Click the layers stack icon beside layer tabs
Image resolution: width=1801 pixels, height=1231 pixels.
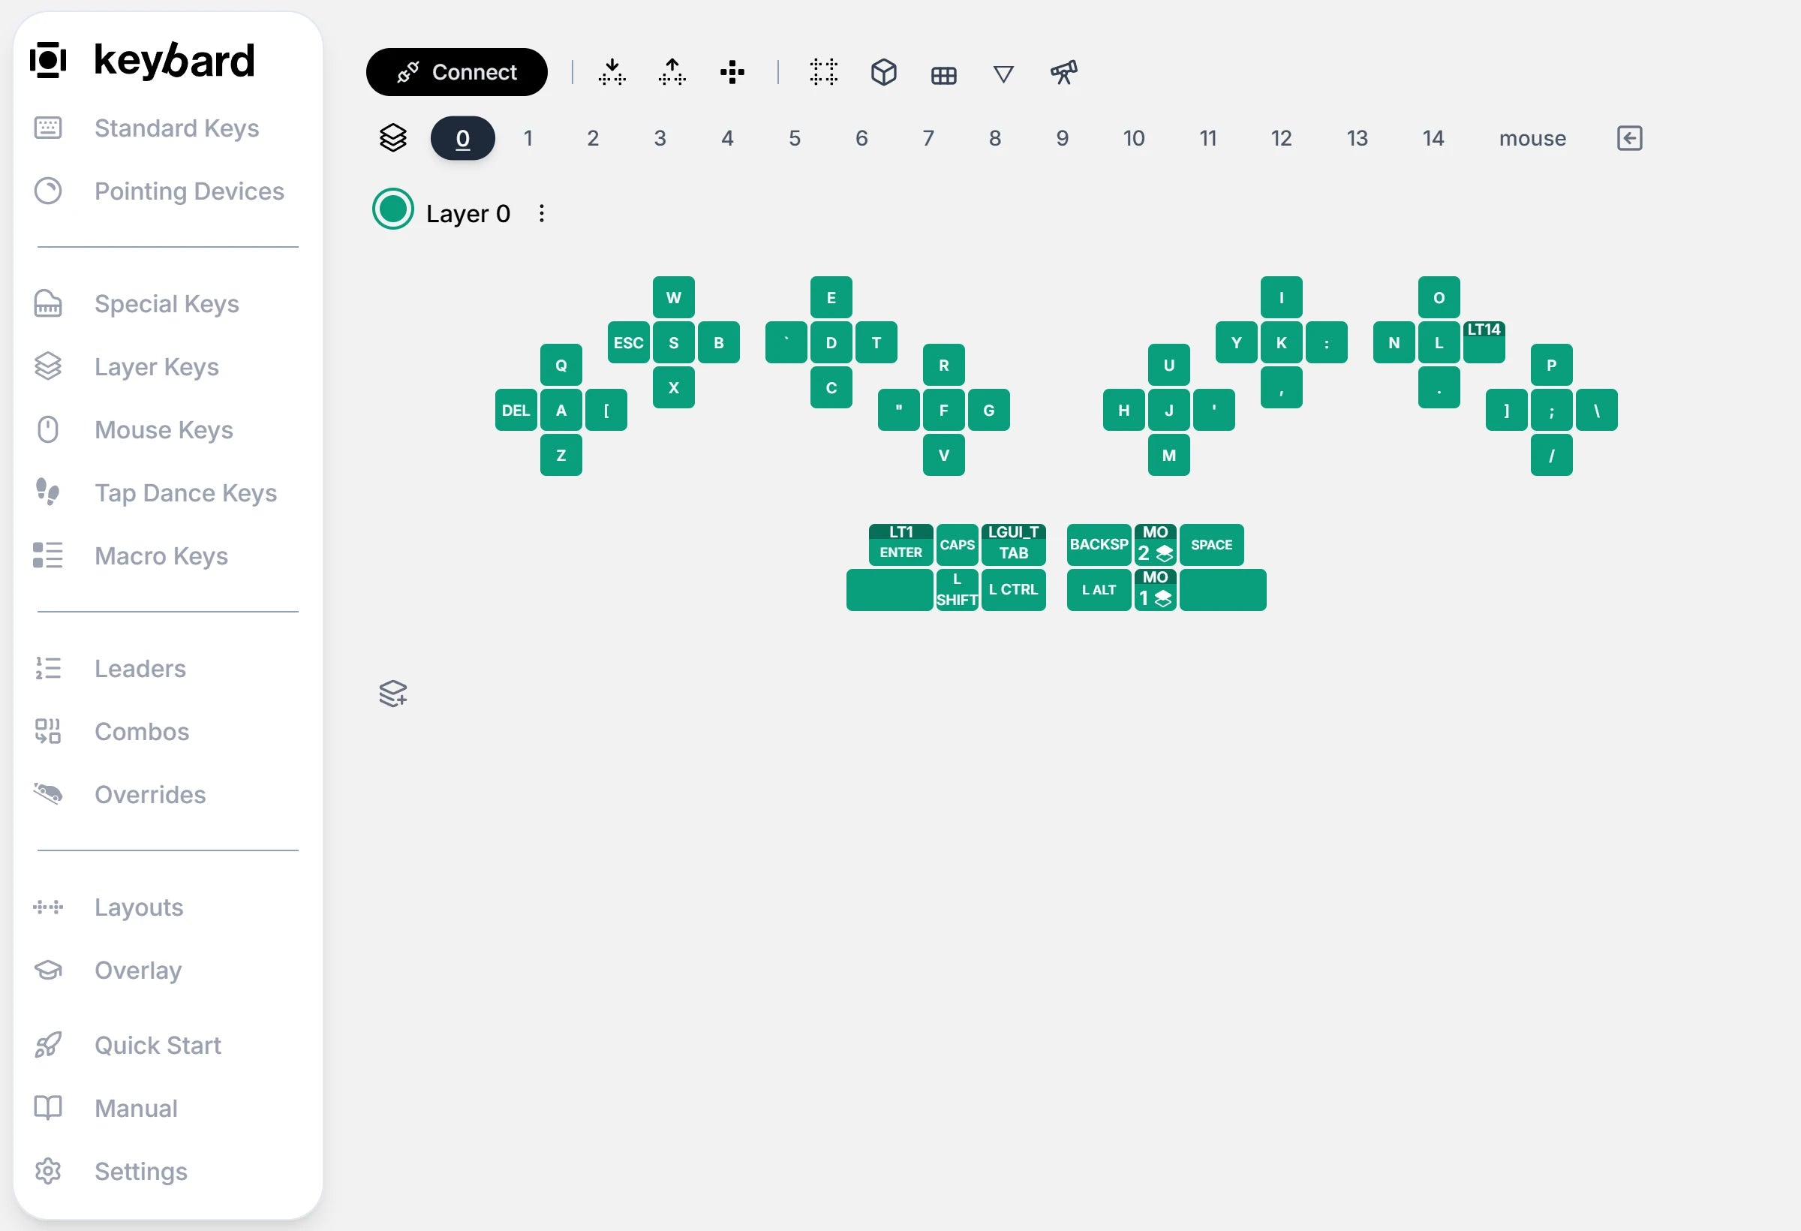click(x=393, y=138)
